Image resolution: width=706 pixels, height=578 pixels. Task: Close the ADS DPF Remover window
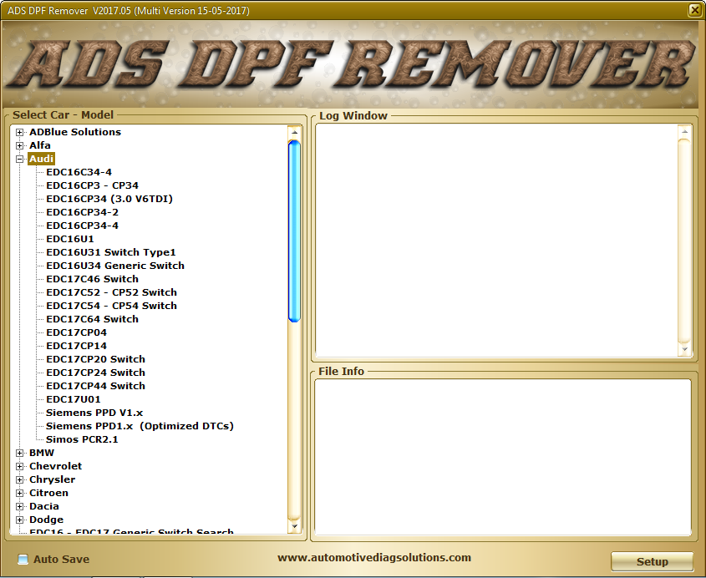[x=695, y=10]
